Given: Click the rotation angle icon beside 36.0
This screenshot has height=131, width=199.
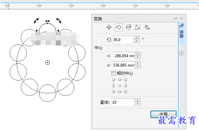Looking at the screenshot, I should click(x=109, y=40).
